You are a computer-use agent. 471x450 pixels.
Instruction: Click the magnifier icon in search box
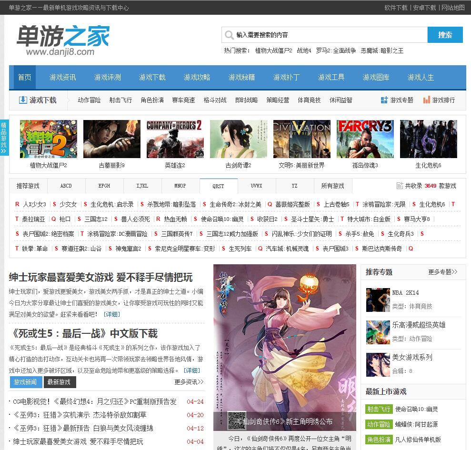pyautogui.click(x=229, y=35)
